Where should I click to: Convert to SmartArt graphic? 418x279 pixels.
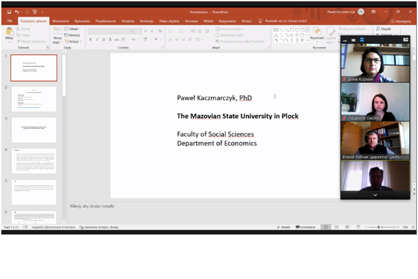click(241, 41)
